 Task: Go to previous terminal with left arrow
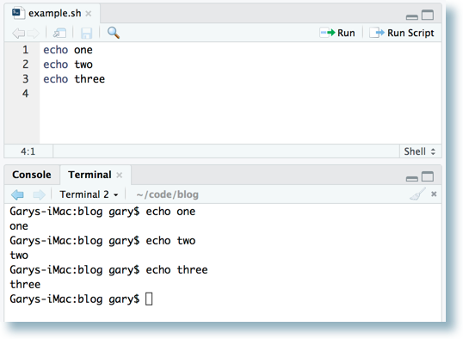point(17,194)
